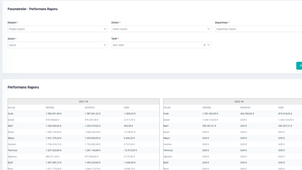302x170 pixels.
Task: Click the 2021 Ağustos sipariş value 682.811,65 €
Action: (53, 157)
